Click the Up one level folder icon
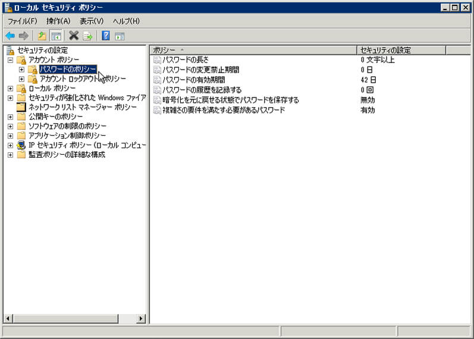Viewport: 474px width, 339px height. [42, 36]
